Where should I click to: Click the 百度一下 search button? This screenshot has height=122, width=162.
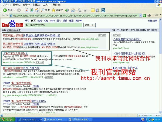point(89,25)
